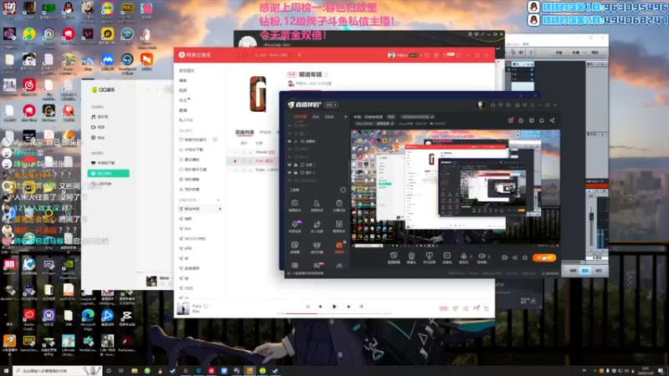Click the orange highlighted toolbox icon in 直播伴侣
The height and width of the screenshot is (376, 669).
339,246
